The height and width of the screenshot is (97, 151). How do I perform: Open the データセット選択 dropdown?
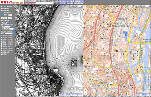pos(7,33)
